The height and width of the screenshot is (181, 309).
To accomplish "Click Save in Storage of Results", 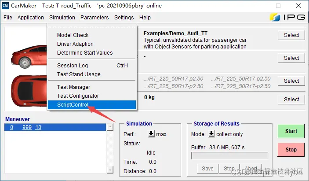I will click(208, 168).
